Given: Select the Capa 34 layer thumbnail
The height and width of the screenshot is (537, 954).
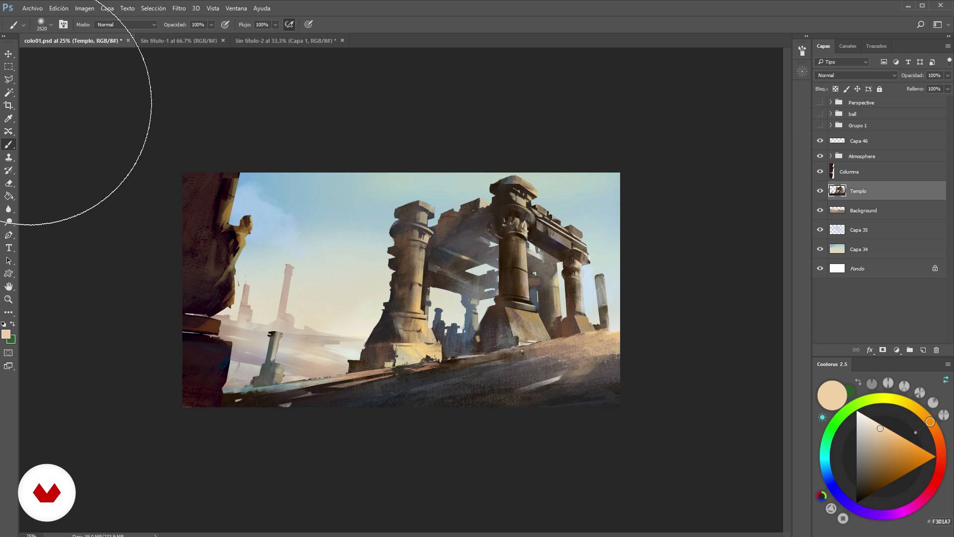Looking at the screenshot, I should coord(837,249).
